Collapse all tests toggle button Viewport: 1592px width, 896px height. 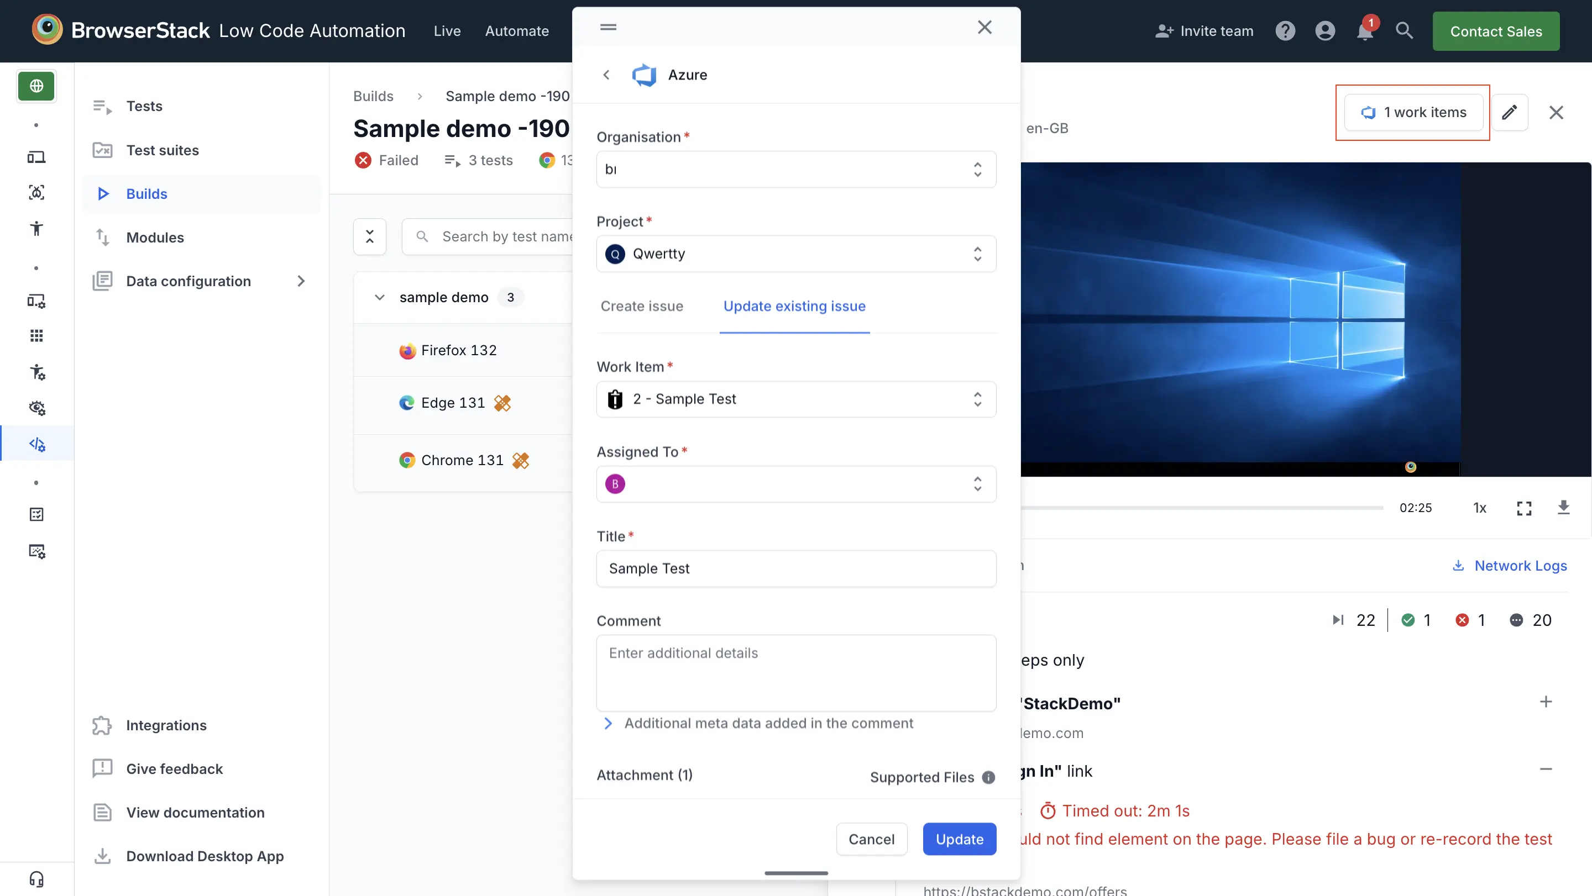(x=370, y=236)
